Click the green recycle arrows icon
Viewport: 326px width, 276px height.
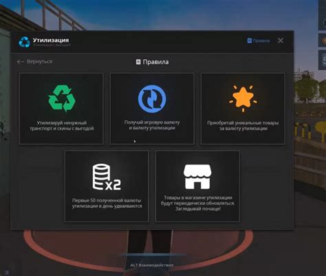62,98
